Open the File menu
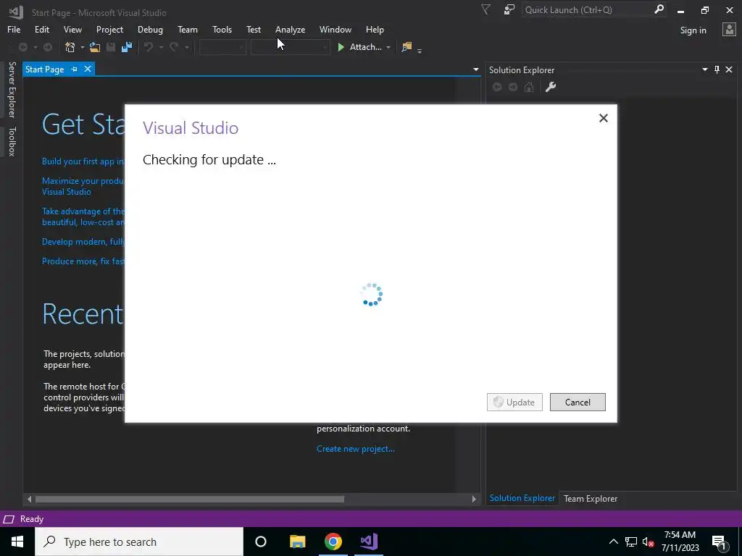 coord(14,29)
